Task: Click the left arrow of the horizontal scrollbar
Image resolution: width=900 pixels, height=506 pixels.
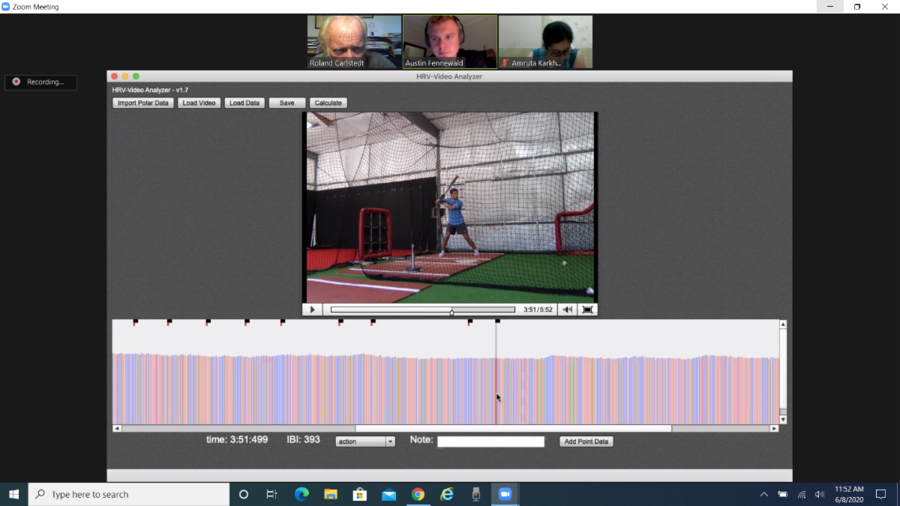Action: tap(117, 429)
